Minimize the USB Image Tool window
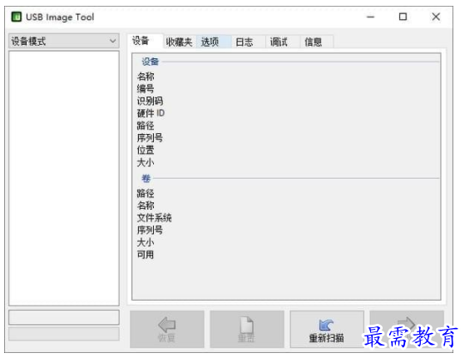Image resolution: width=465 pixels, height=363 pixels. coord(370,17)
